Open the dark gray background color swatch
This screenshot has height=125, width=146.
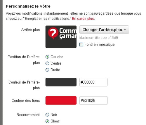pos(61,82)
